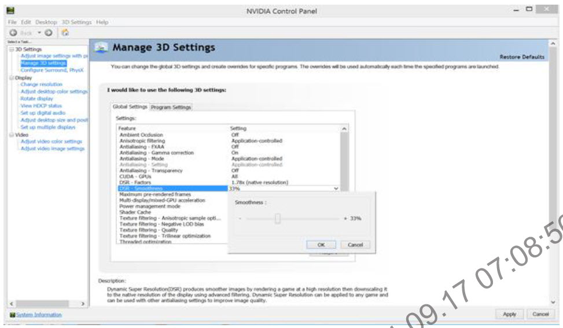Open Set up digital audio
Viewport: 563px width, 328px height.
[43, 113]
